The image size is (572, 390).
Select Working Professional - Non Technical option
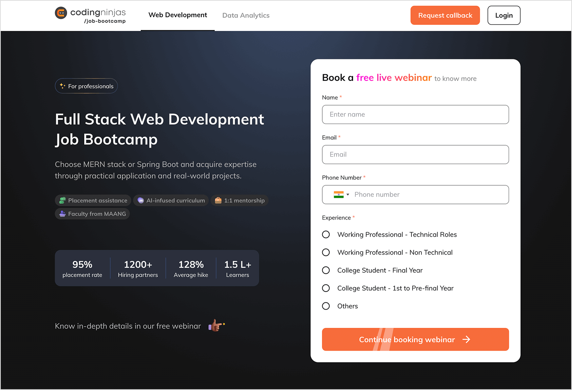326,252
